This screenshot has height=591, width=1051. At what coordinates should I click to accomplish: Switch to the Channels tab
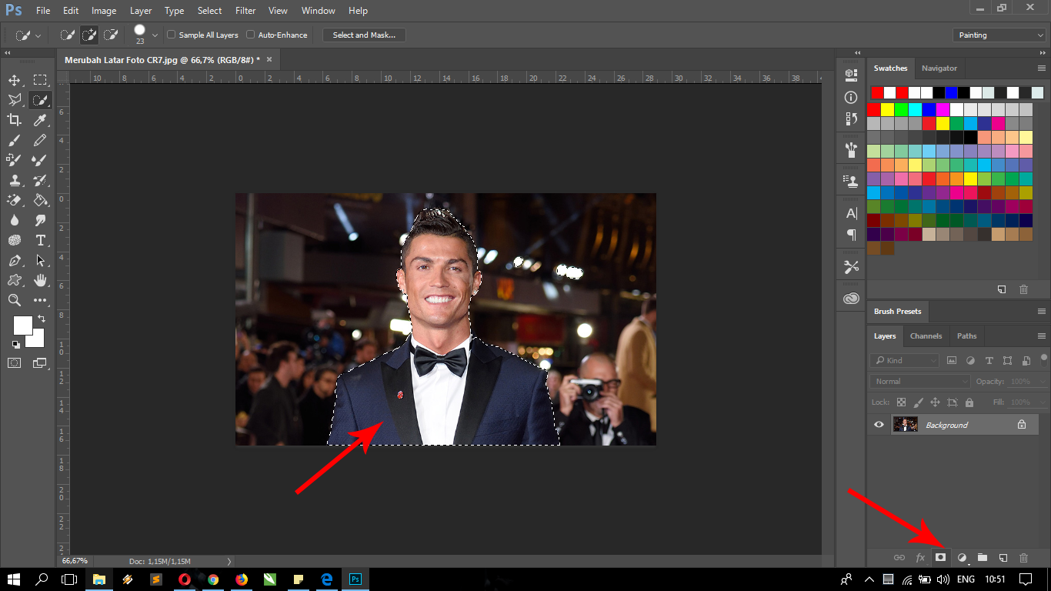click(x=926, y=336)
